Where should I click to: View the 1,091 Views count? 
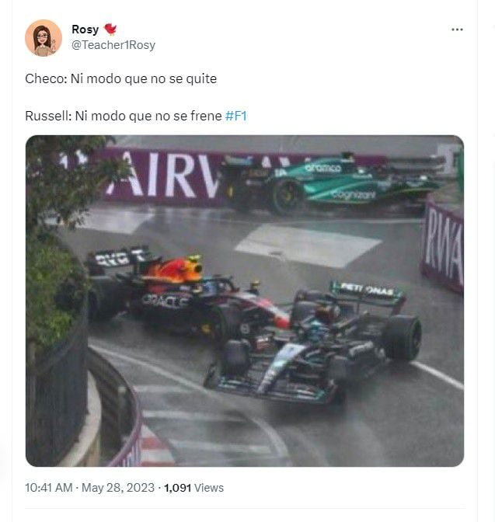click(193, 488)
